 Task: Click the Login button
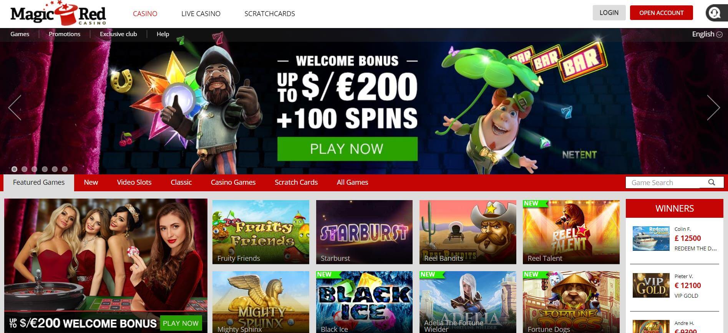[x=609, y=13]
